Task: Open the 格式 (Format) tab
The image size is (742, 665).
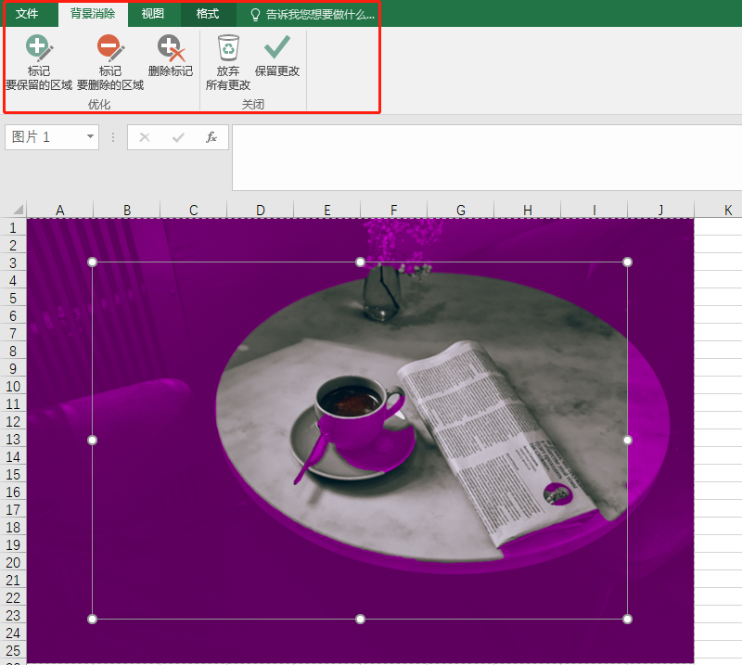Action: (208, 14)
